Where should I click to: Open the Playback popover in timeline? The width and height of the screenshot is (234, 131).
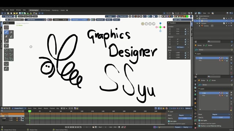click(x=179, y=127)
